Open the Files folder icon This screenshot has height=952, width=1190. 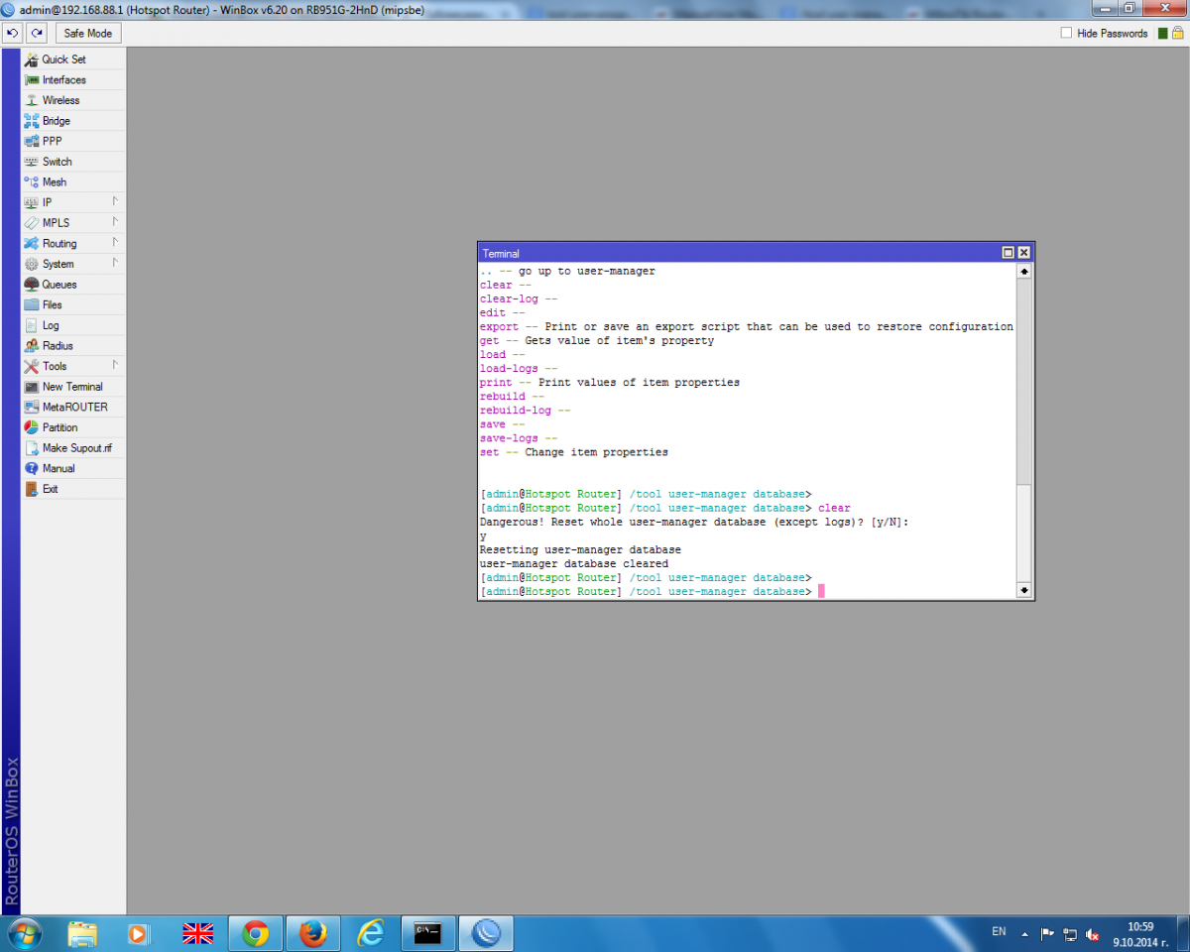tap(32, 304)
